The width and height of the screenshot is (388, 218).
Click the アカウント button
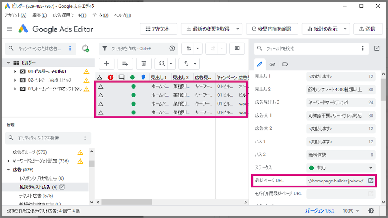[x=158, y=29]
